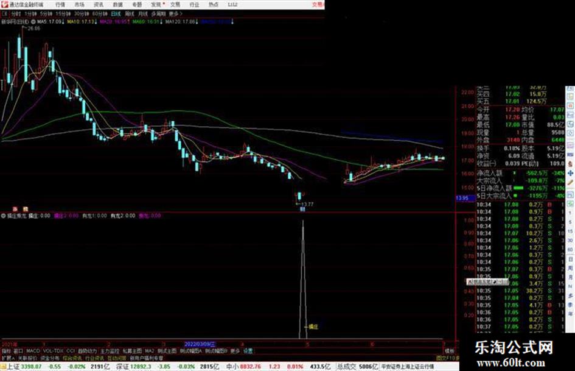This screenshot has width=575, height=371.
Task: Open indicator 设置 settings
Action: click(x=248, y=351)
